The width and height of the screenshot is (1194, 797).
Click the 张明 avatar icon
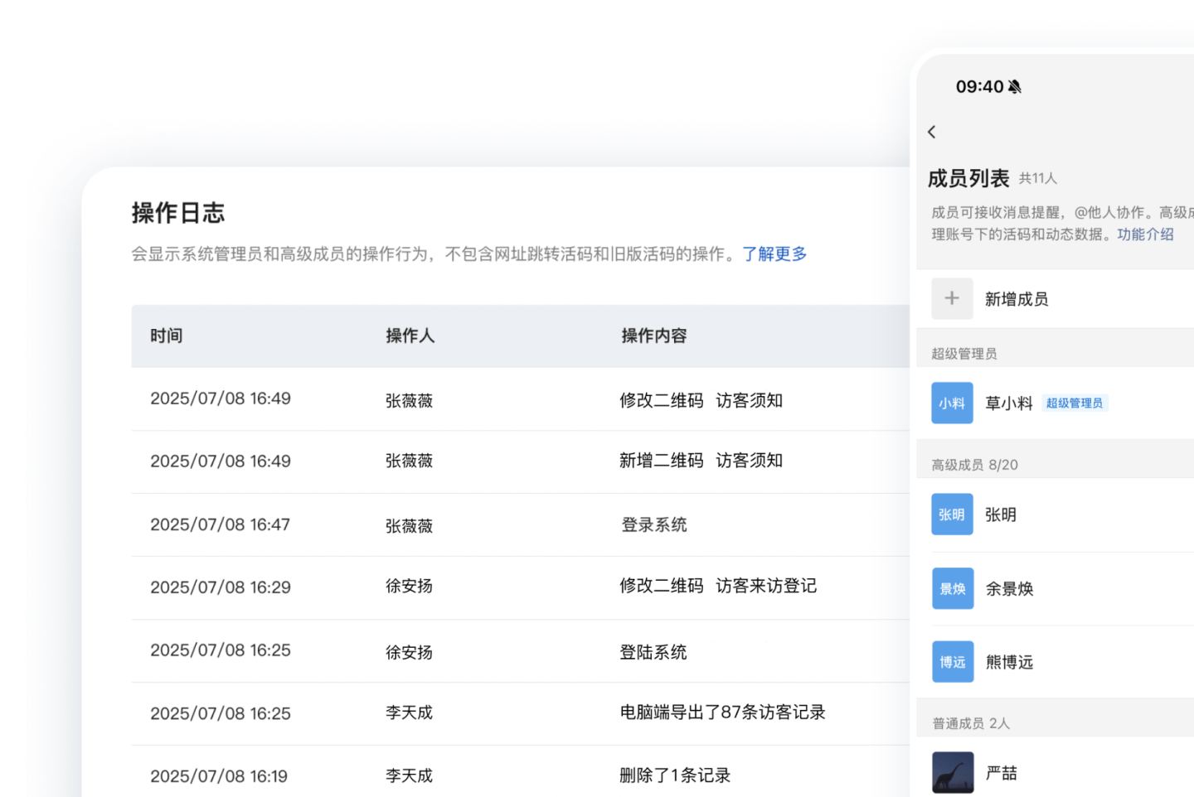952,514
